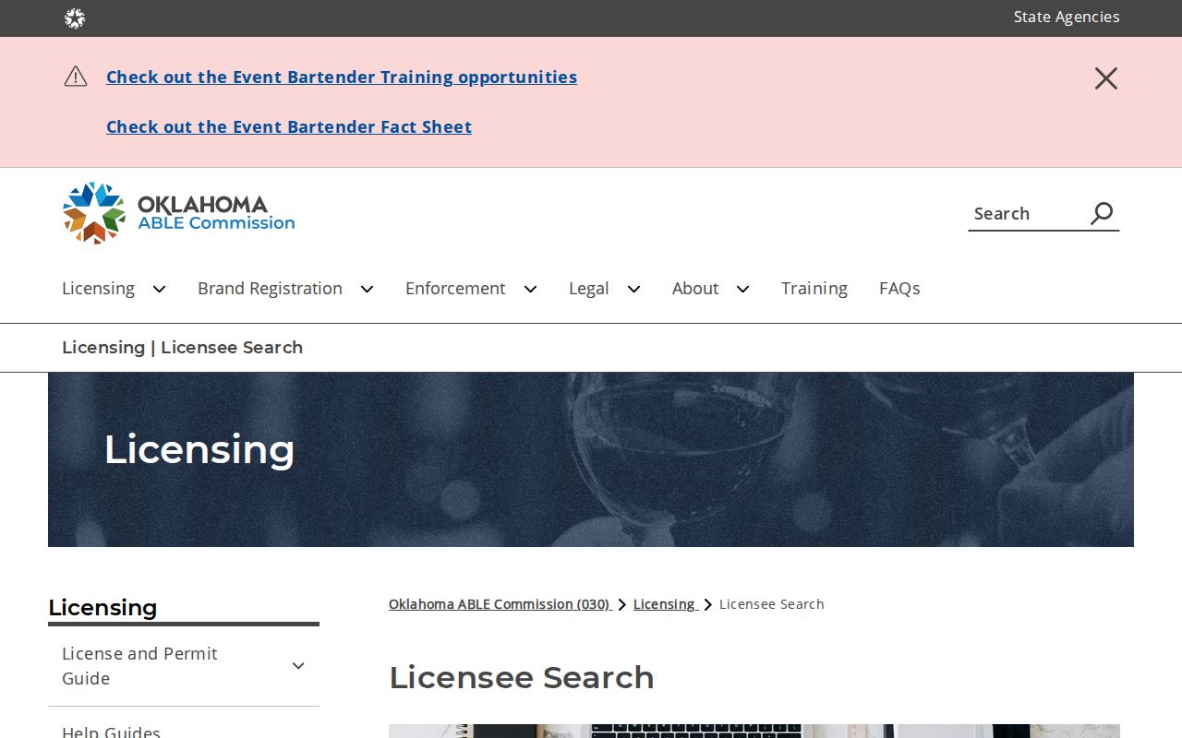Dismiss the pink alert banner
Screen dimensions: 1182x738
coord(1106,78)
